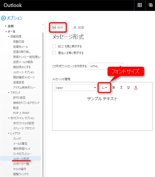Open 閲覧ウィンドウ settings
The image size is (155, 177).
(21, 174)
